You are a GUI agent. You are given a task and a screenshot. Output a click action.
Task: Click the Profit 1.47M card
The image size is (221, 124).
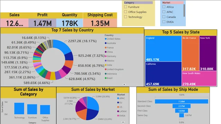pyautogui.click(x=42, y=23)
